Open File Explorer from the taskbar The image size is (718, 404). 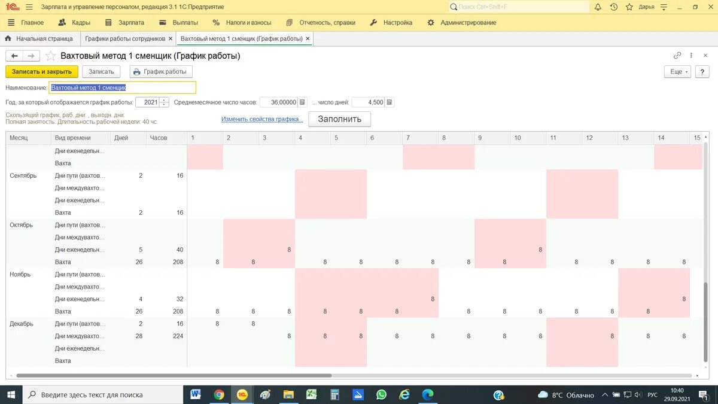pyautogui.click(x=288, y=394)
